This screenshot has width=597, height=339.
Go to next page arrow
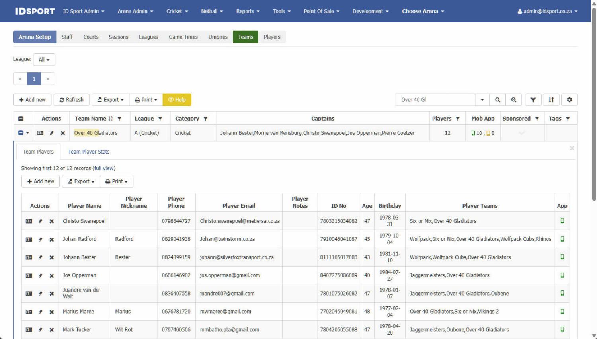pos(48,79)
